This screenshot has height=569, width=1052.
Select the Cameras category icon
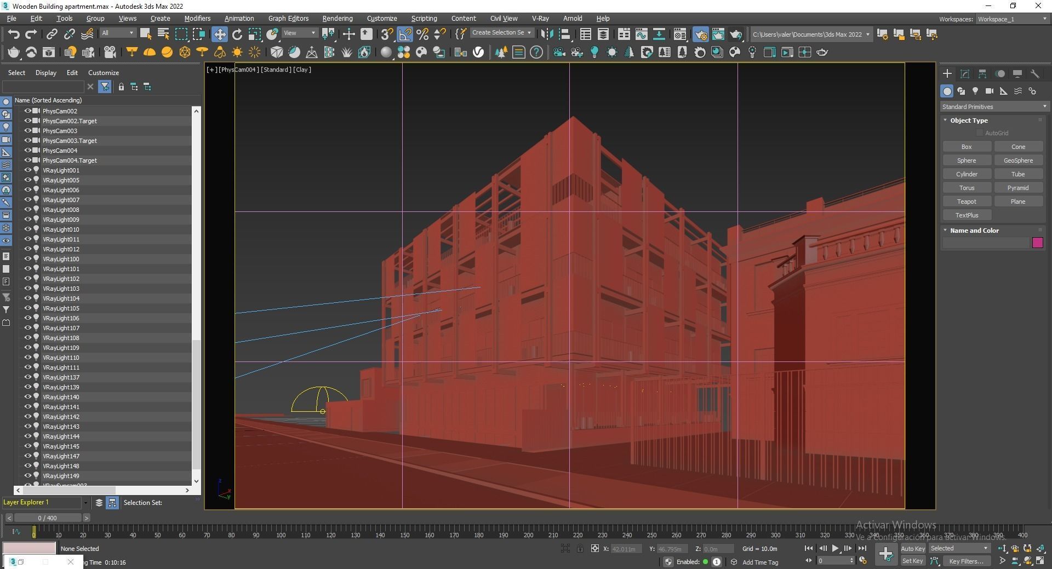[x=990, y=91]
